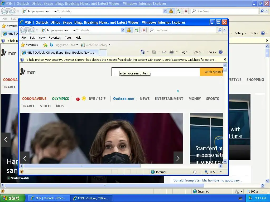
Task: Click the horizontal scrollbar thumb in background window
Action: click(x=105, y=185)
